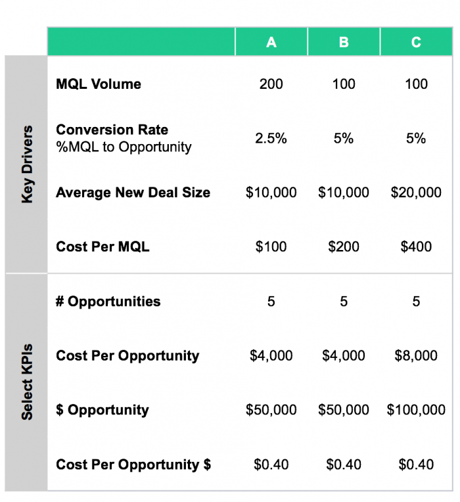The width and height of the screenshot is (460, 502).
Task: Click column header C
Action: (416, 42)
